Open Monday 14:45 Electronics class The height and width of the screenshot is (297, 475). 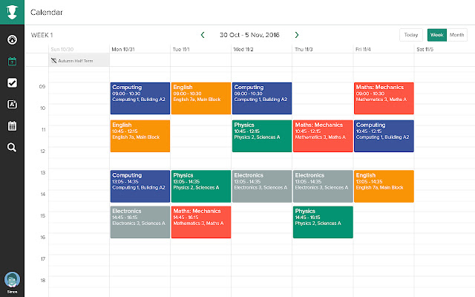tap(140, 222)
